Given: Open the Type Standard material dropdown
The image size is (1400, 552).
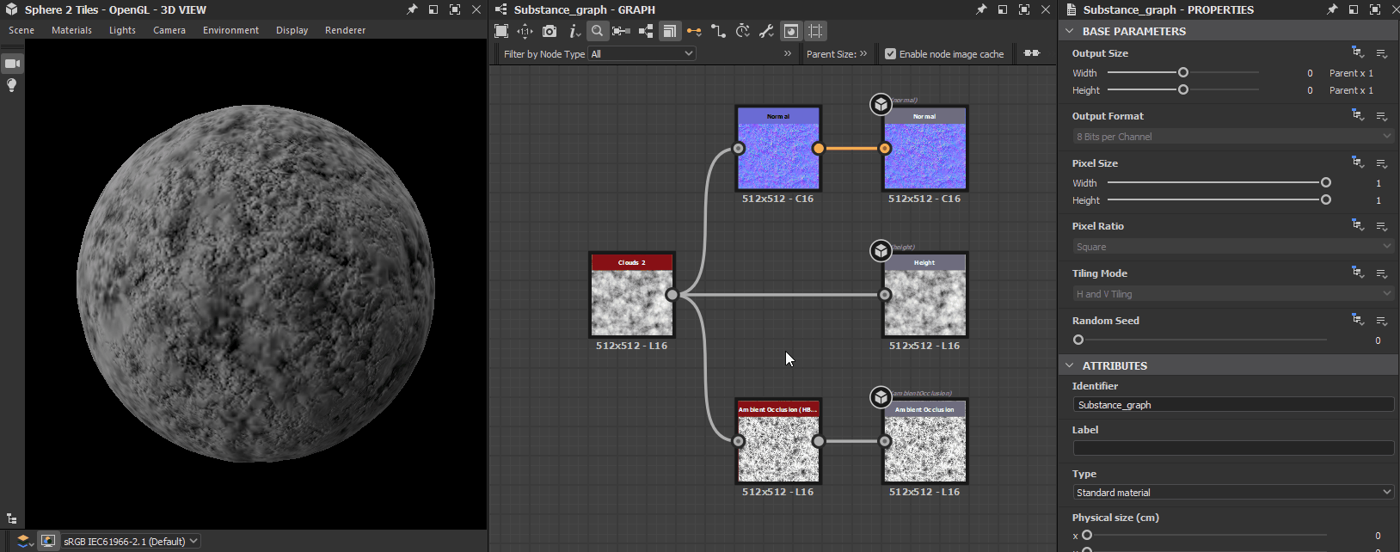Looking at the screenshot, I should [1233, 493].
